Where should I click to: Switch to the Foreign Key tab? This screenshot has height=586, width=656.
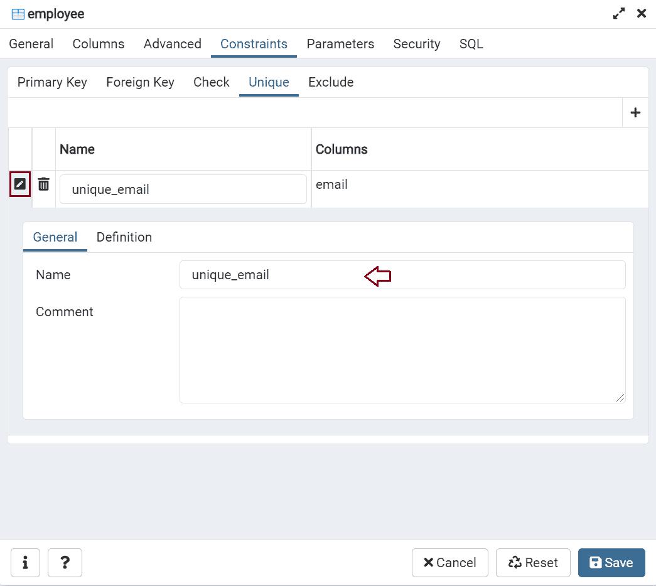(x=139, y=82)
